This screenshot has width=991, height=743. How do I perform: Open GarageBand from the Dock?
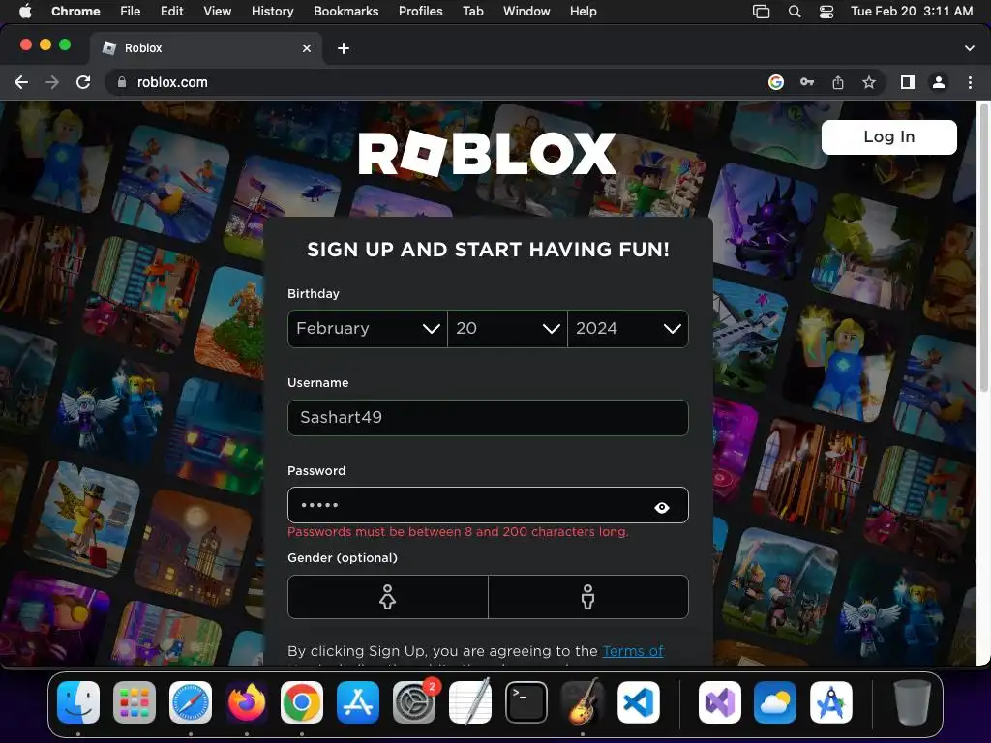(582, 702)
